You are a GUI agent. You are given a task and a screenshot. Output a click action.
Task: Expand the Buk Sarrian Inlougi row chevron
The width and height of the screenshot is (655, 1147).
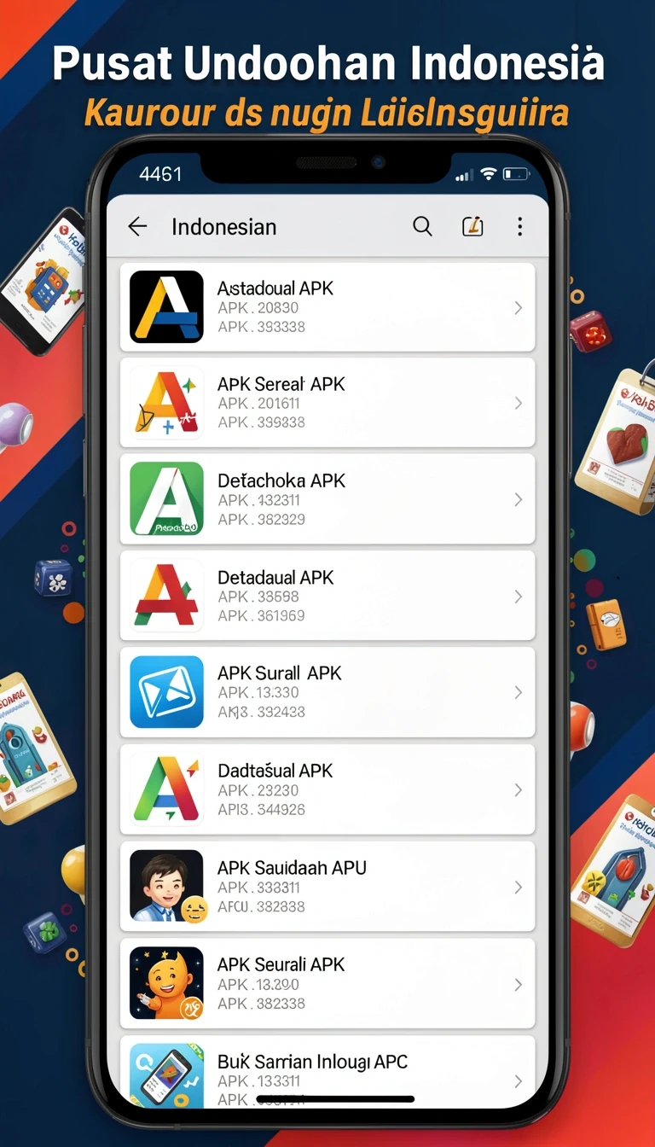[518, 1081]
